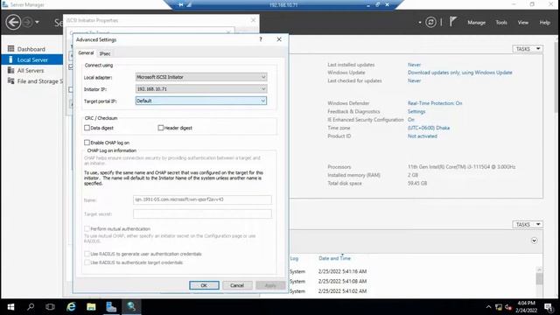The height and width of the screenshot is (315, 560).
Task: Select the All Servers sidebar icon
Action: pyautogui.click(x=11, y=70)
